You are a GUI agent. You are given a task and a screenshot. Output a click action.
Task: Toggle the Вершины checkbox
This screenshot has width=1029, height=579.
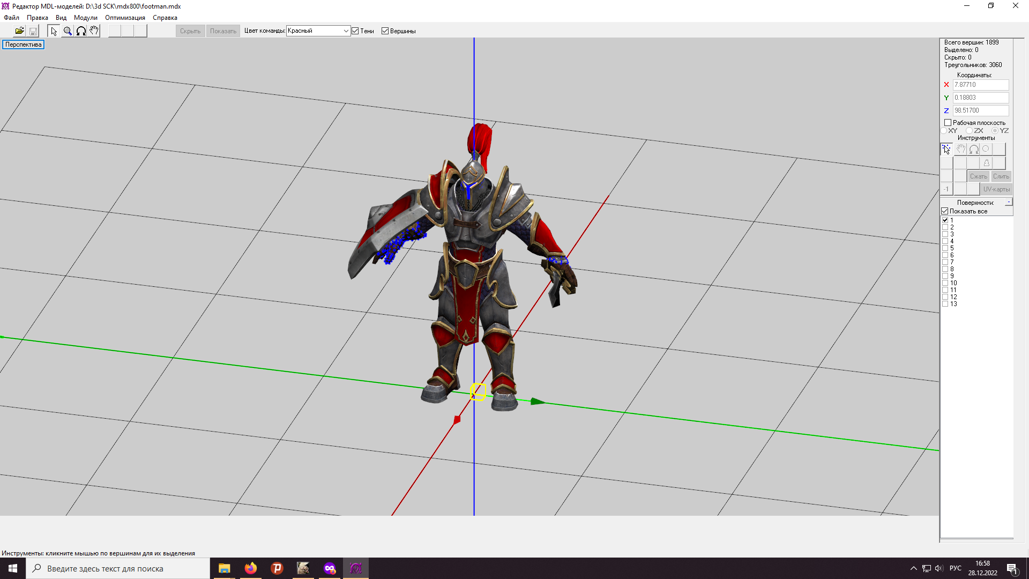coord(385,31)
